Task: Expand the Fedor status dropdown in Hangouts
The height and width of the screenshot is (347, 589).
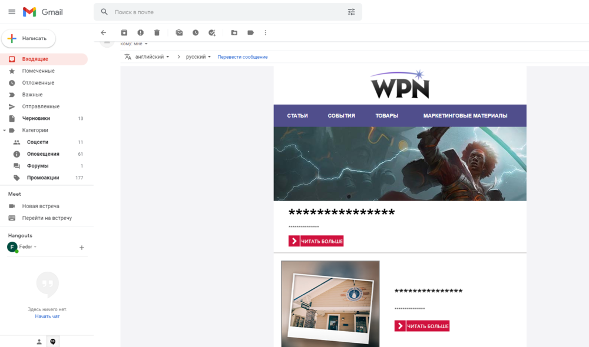Action: [35, 247]
